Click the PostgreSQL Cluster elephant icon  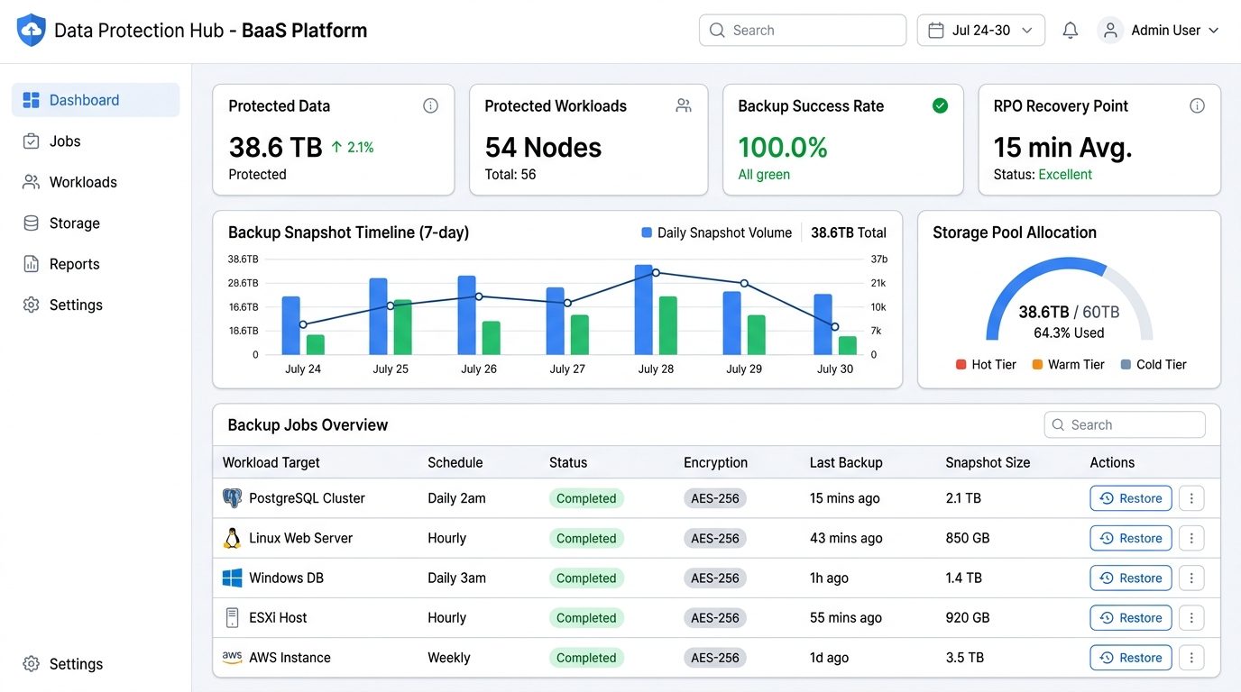click(x=232, y=498)
